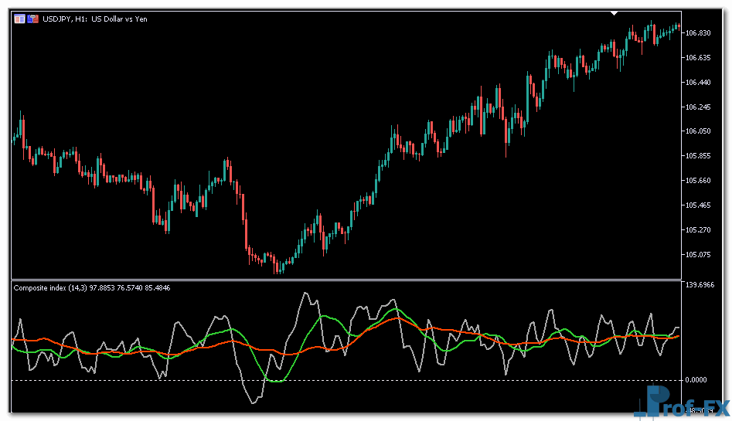
Task: Click the 105.075 price scale label
Action: [x=698, y=255]
